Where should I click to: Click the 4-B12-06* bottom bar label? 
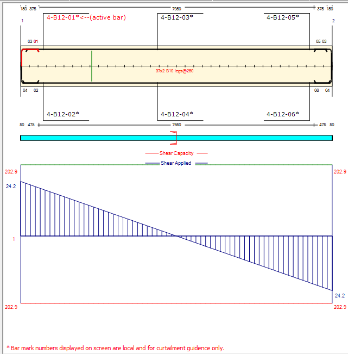pyautogui.click(x=283, y=114)
